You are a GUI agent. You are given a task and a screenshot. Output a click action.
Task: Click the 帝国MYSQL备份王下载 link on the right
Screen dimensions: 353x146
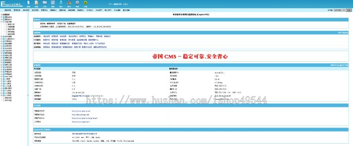(x=339, y=65)
